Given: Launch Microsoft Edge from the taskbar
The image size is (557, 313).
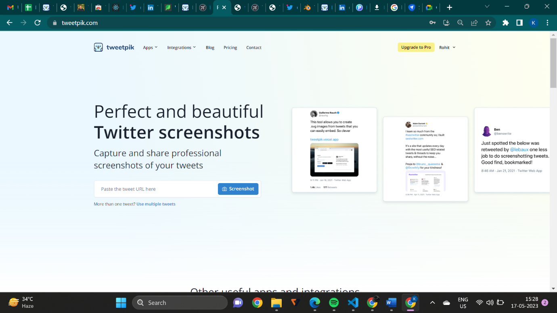Looking at the screenshot, I should pyautogui.click(x=314, y=303).
